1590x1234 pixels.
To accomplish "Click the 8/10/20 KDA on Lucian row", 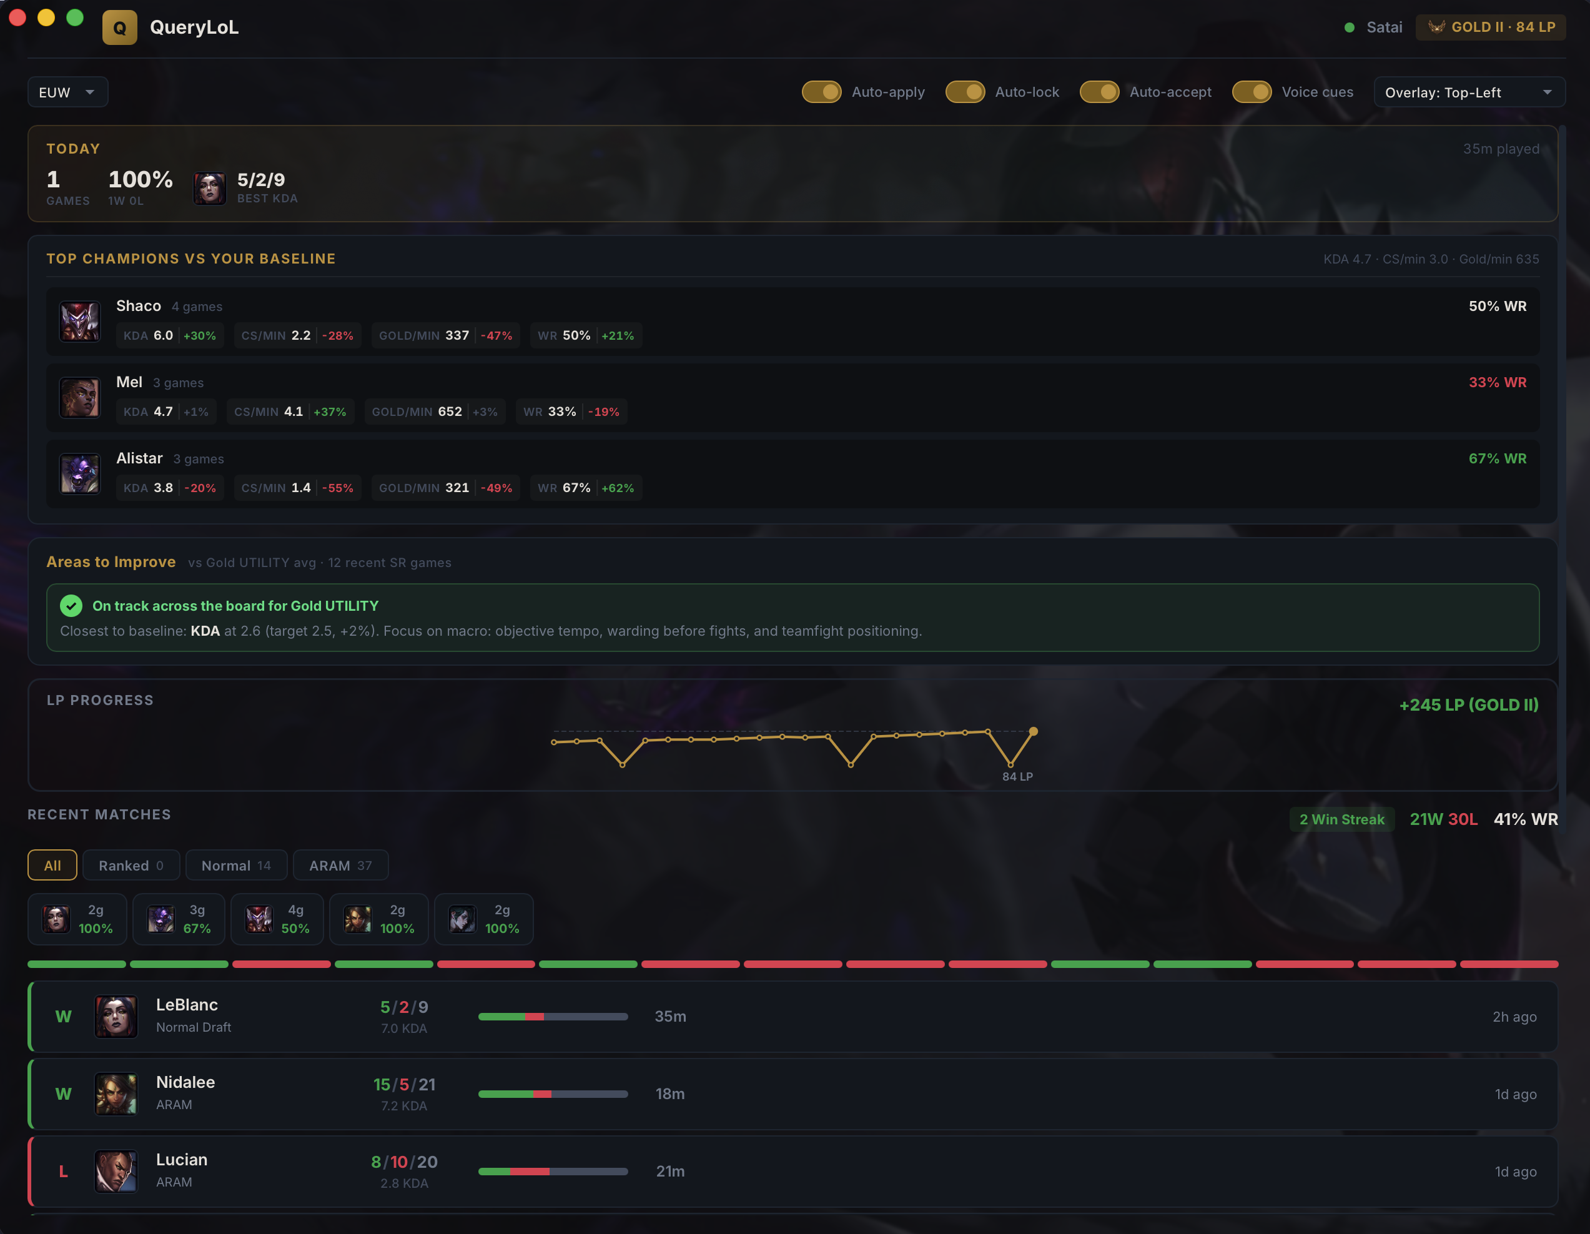I will (x=404, y=1162).
